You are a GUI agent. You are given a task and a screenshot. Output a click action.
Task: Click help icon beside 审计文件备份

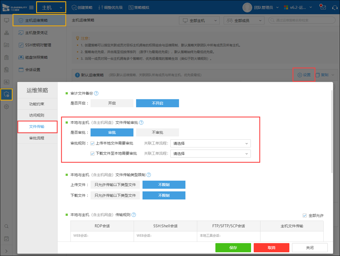click(96, 93)
